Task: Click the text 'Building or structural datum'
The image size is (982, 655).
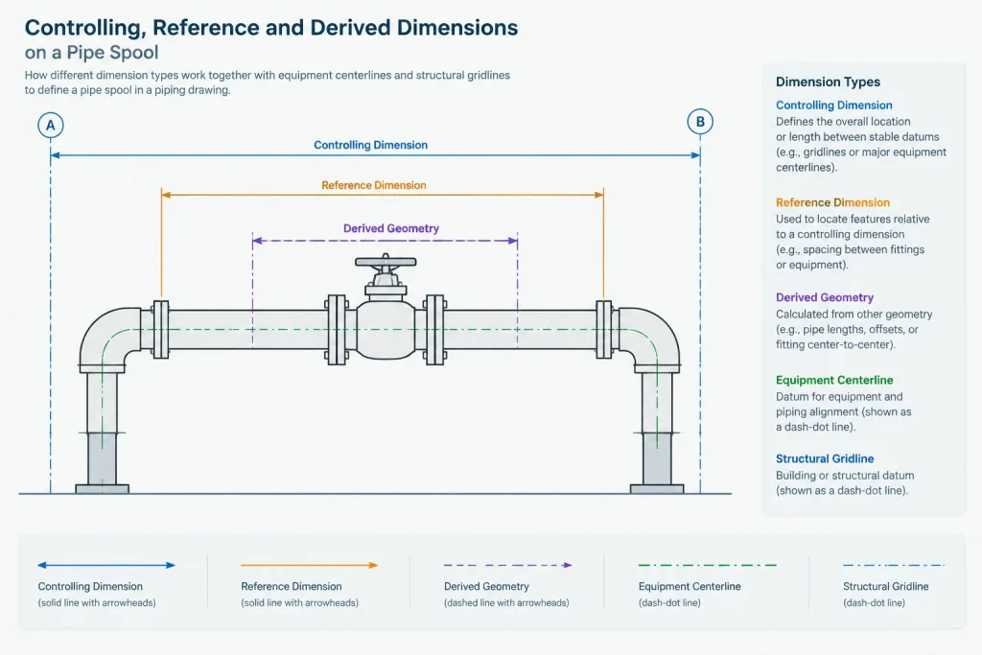Action: point(845,476)
